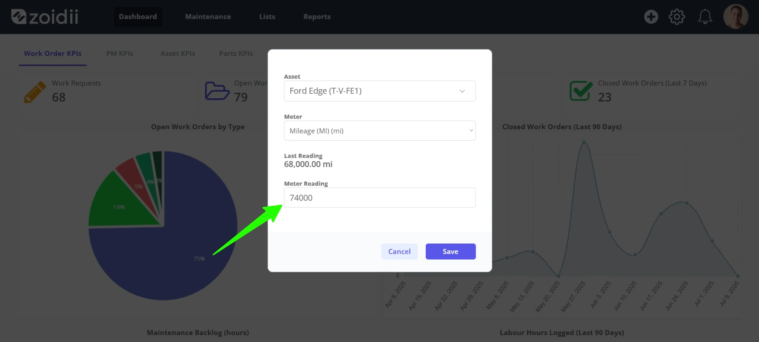Click the May 27, 2025 peak data point
Viewport: 759px width, 342px height.
[x=584, y=143]
